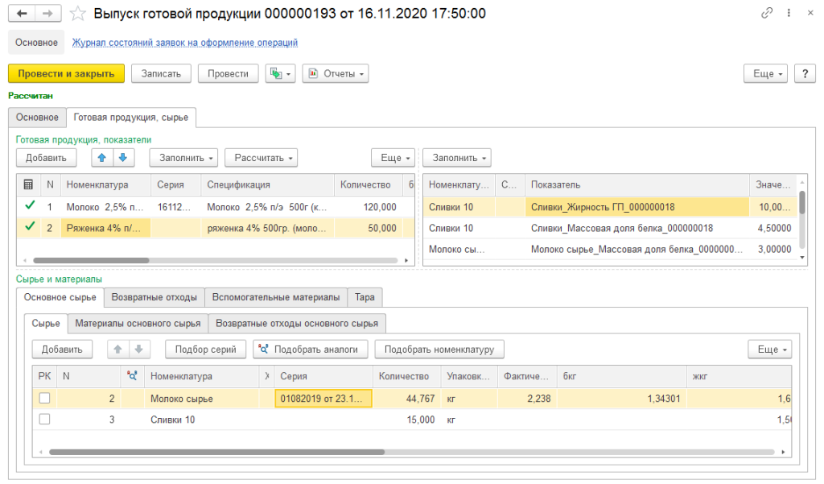Open Журнал состояний заявок link

click(184, 42)
